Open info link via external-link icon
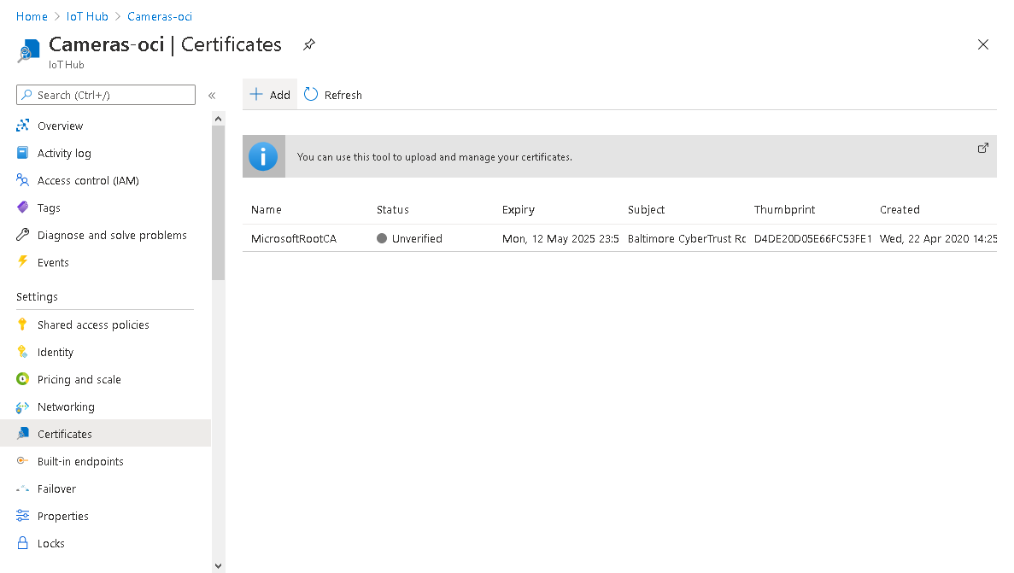The image size is (1014, 573). click(983, 148)
